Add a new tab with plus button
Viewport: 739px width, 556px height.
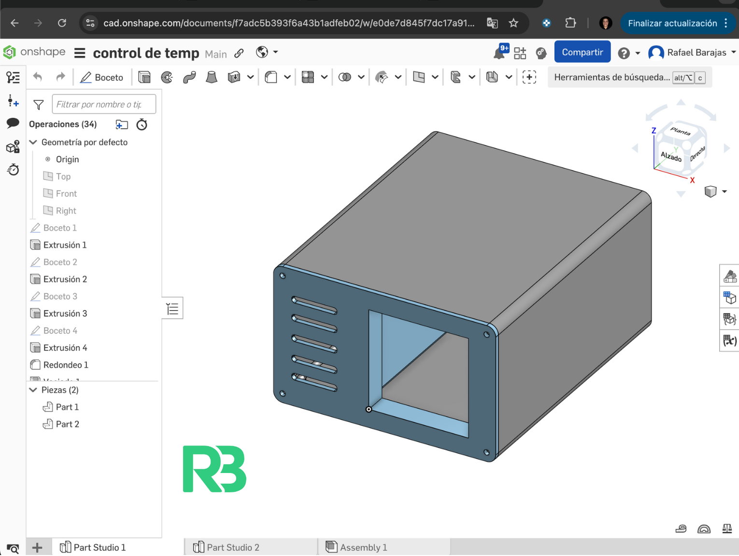point(37,547)
